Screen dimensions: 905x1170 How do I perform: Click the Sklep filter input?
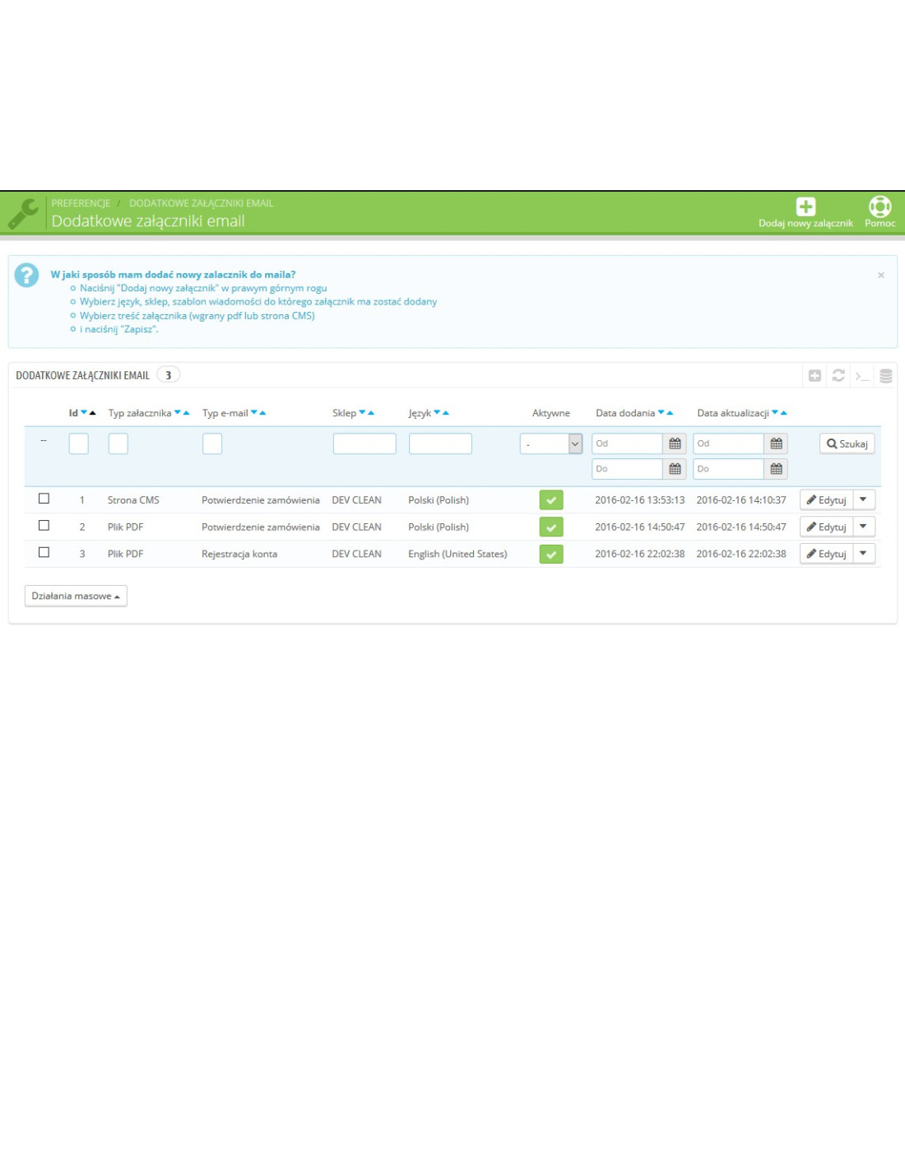click(364, 443)
